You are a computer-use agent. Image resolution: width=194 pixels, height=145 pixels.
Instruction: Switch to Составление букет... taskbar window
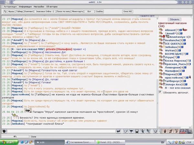pos(79,142)
